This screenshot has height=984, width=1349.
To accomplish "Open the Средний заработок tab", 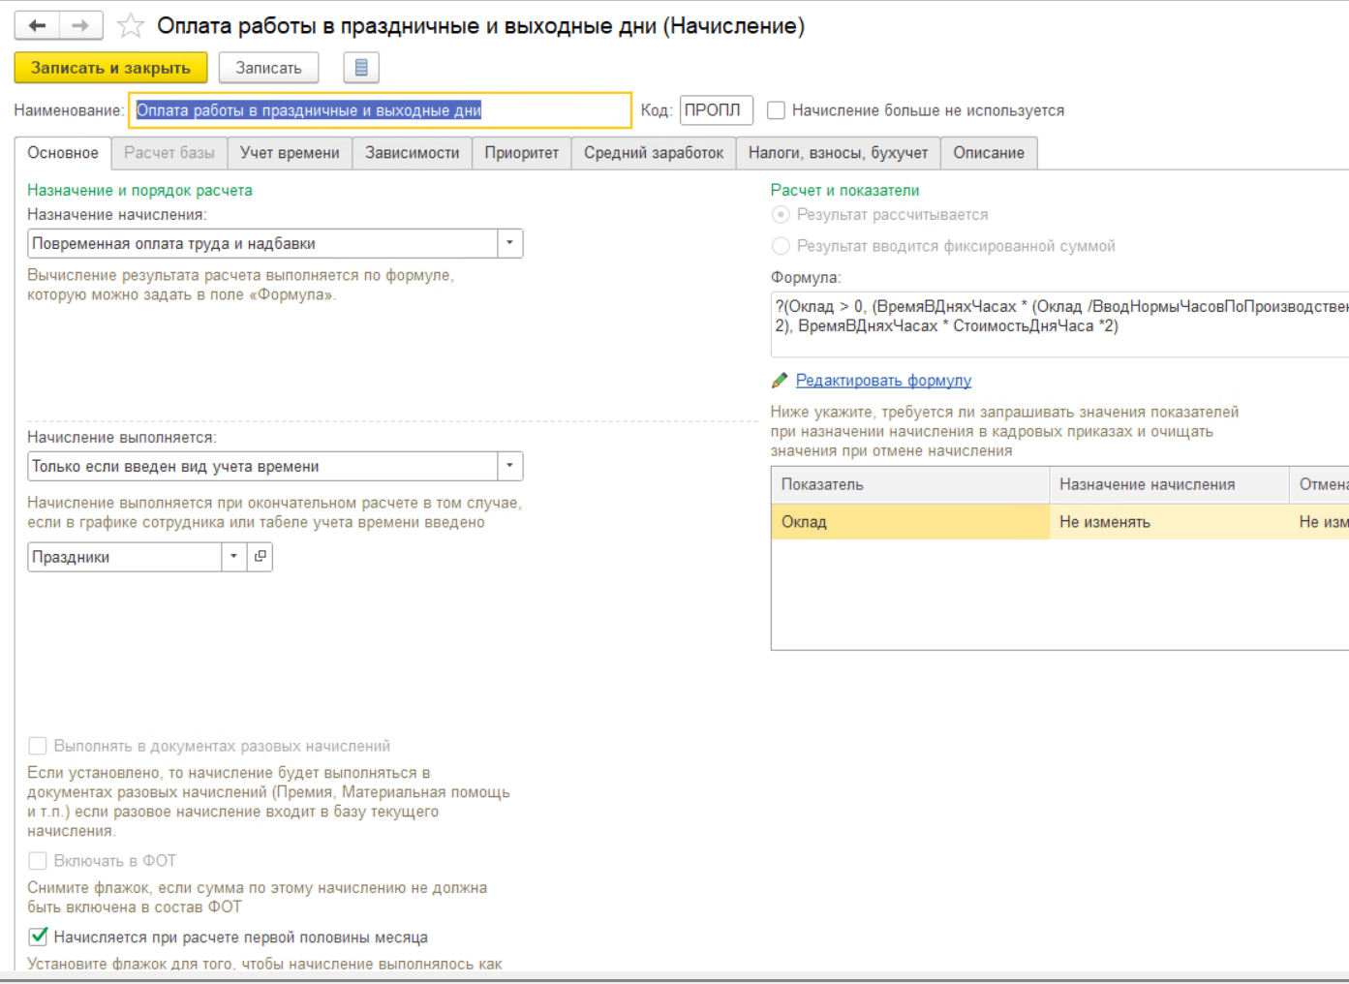I will (x=653, y=153).
